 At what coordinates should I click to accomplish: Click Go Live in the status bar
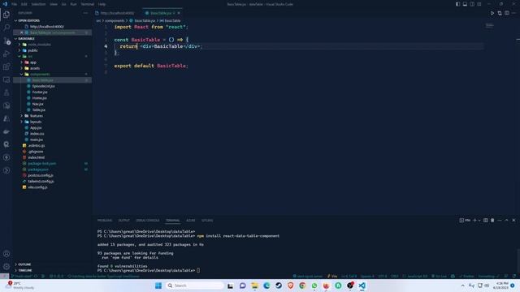[x=439, y=276]
